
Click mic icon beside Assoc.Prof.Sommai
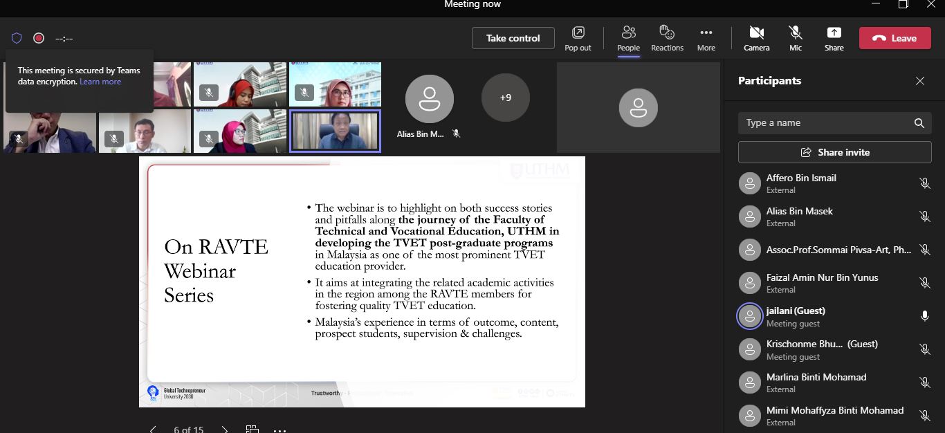tap(924, 250)
